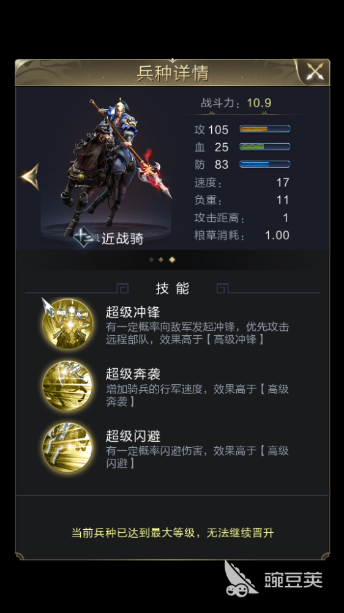Select the first page indicator dot
344x613 pixels.
(x=151, y=259)
